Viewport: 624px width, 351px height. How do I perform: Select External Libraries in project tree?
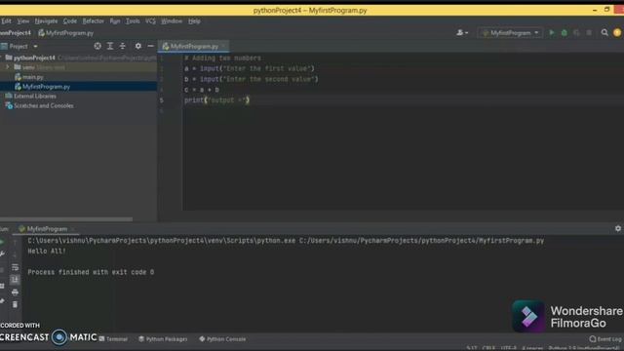[35, 96]
